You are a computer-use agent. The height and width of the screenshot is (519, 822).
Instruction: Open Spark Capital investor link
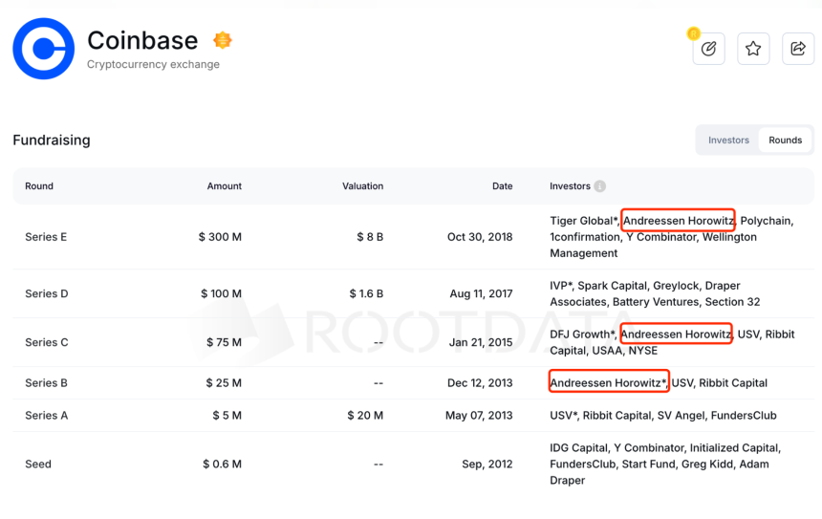(x=613, y=286)
